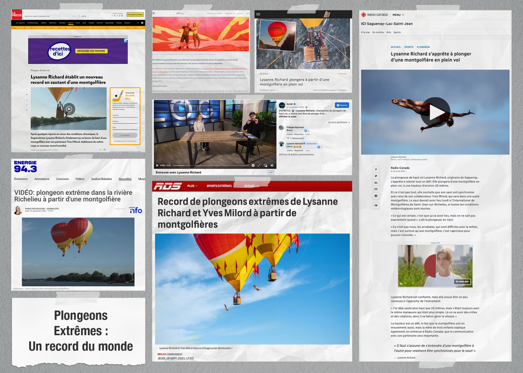The height and width of the screenshot is (373, 523).
Task: Open the Sports menu item on Radio-Canada
Action: pos(397,32)
